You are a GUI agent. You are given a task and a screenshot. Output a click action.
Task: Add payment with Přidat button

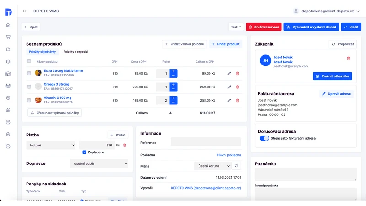click(118, 135)
